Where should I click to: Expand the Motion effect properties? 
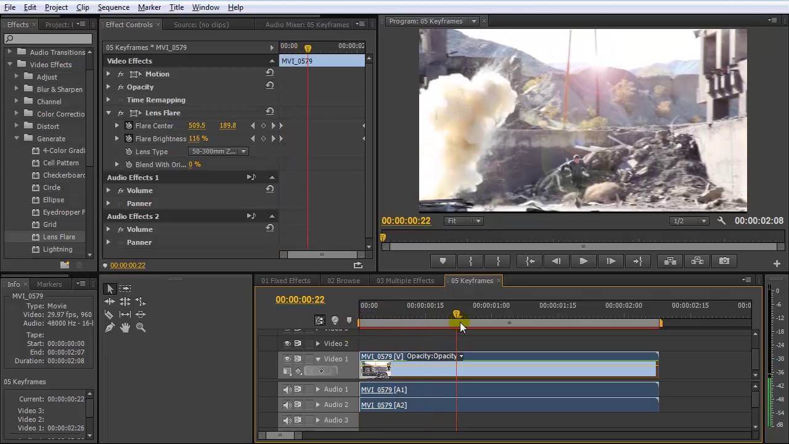108,74
